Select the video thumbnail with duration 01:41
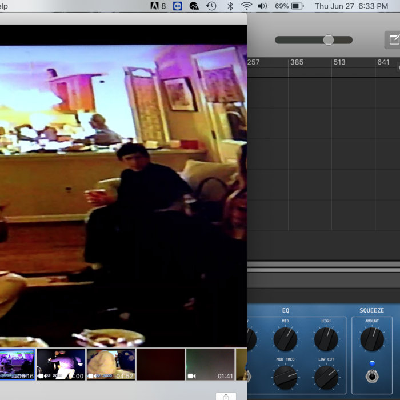 210,364
